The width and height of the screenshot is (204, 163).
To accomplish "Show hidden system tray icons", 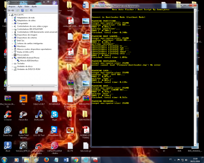I will 175,160.
